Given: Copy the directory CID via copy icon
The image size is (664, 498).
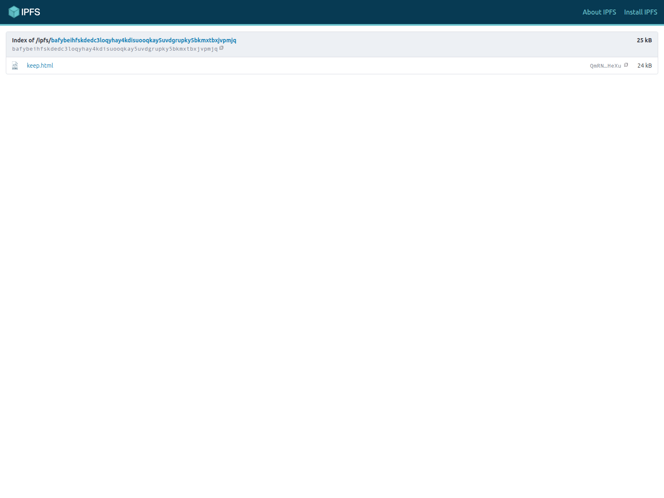Looking at the screenshot, I should tap(222, 48).
